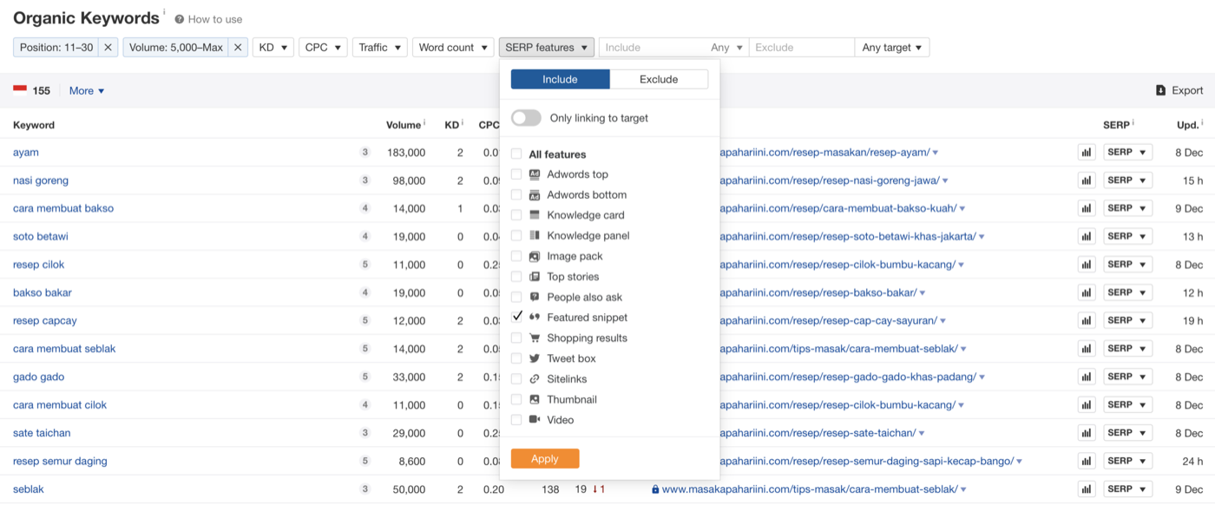This screenshot has height=505, width=1215.
Task: Click the Image pack icon
Action: [535, 256]
